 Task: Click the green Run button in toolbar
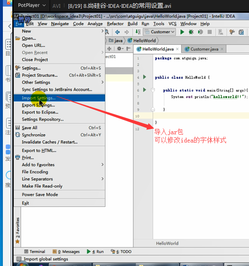[182, 32]
